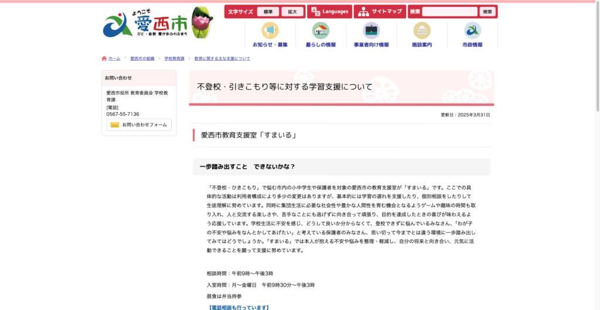Click the Languages translate icon
This screenshot has width=600, height=310.
pyautogui.click(x=316, y=12)
